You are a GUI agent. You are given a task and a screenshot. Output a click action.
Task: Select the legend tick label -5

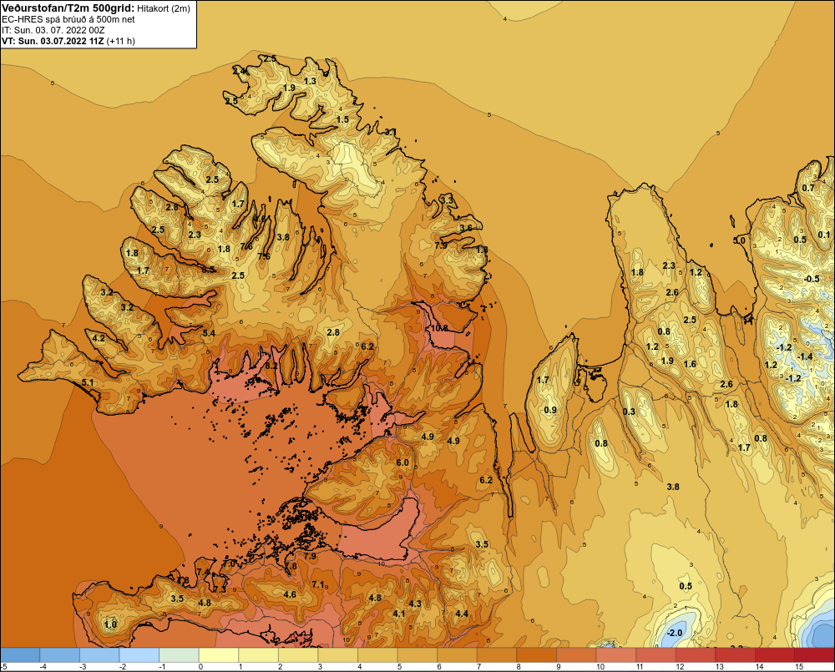point(3,667)
